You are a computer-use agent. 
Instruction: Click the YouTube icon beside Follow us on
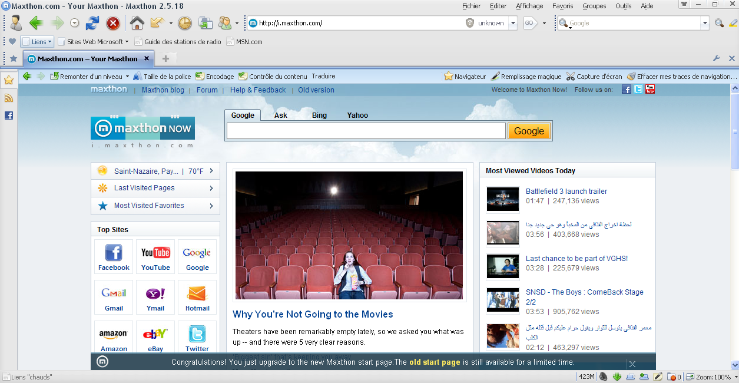[650, 90]
